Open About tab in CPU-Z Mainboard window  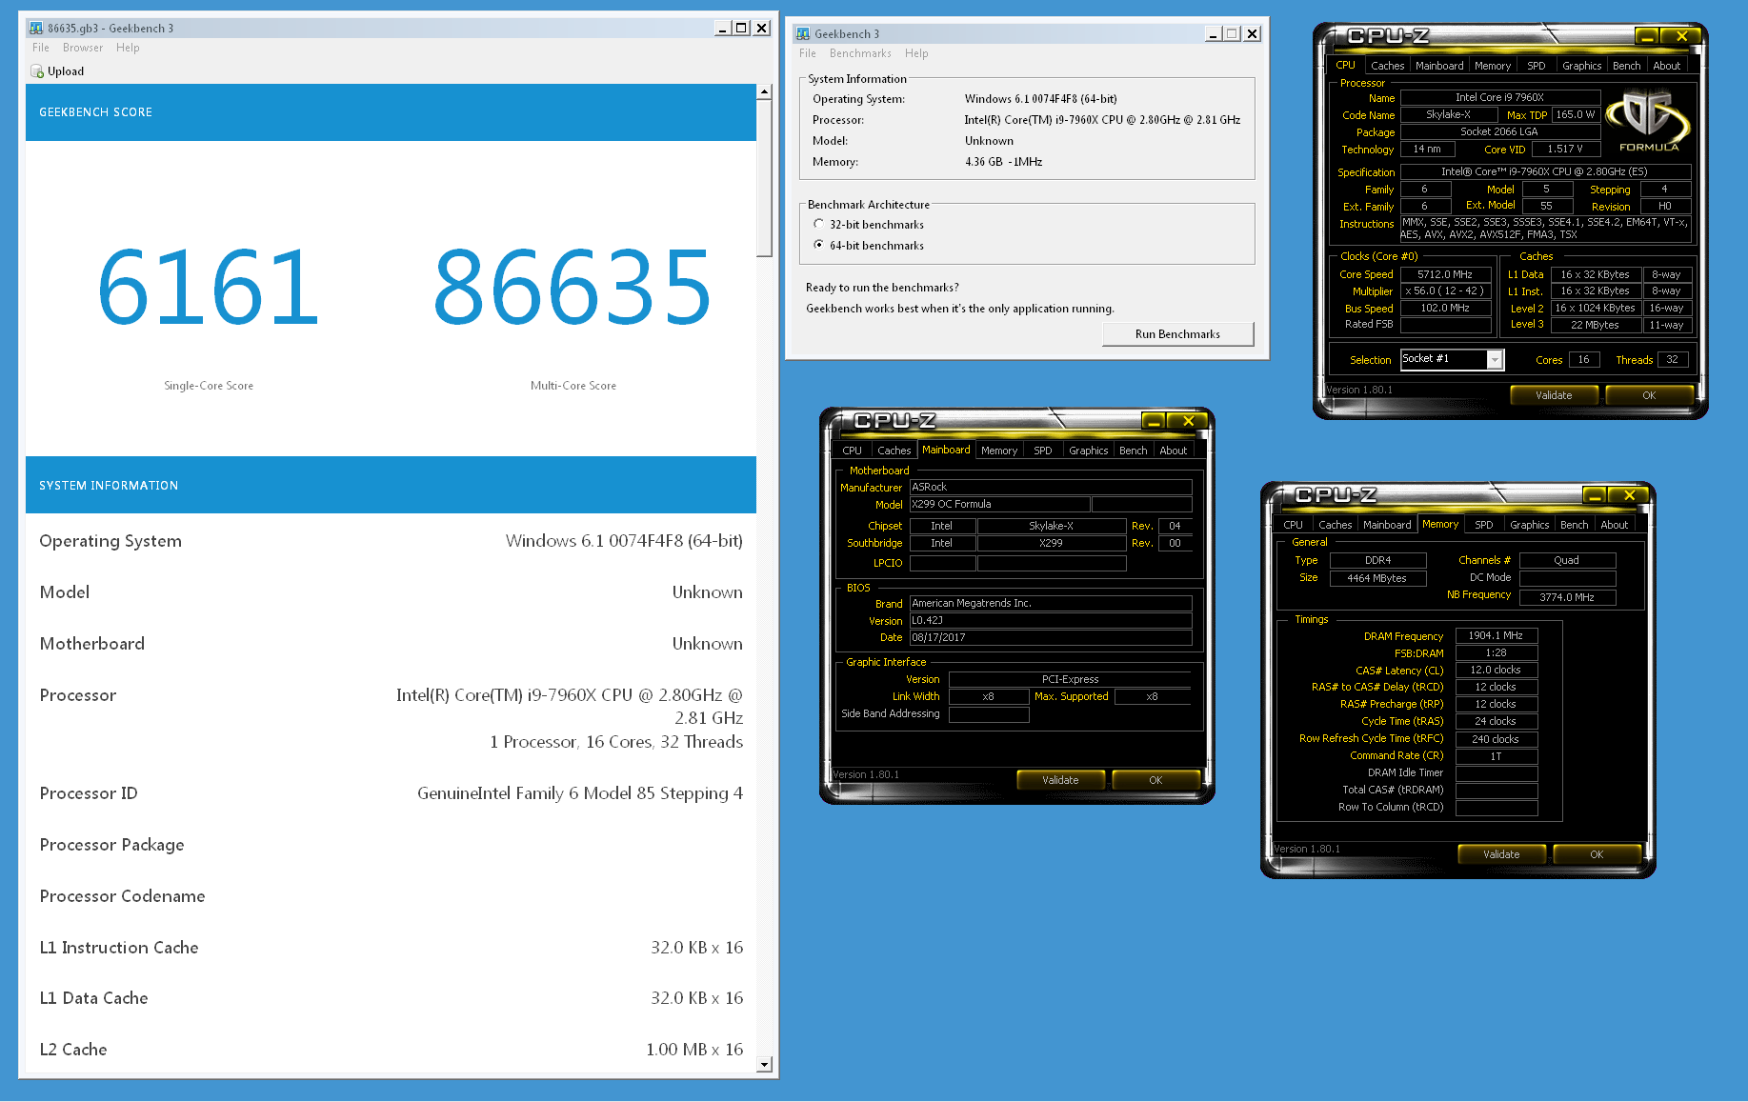point(1174,451)
